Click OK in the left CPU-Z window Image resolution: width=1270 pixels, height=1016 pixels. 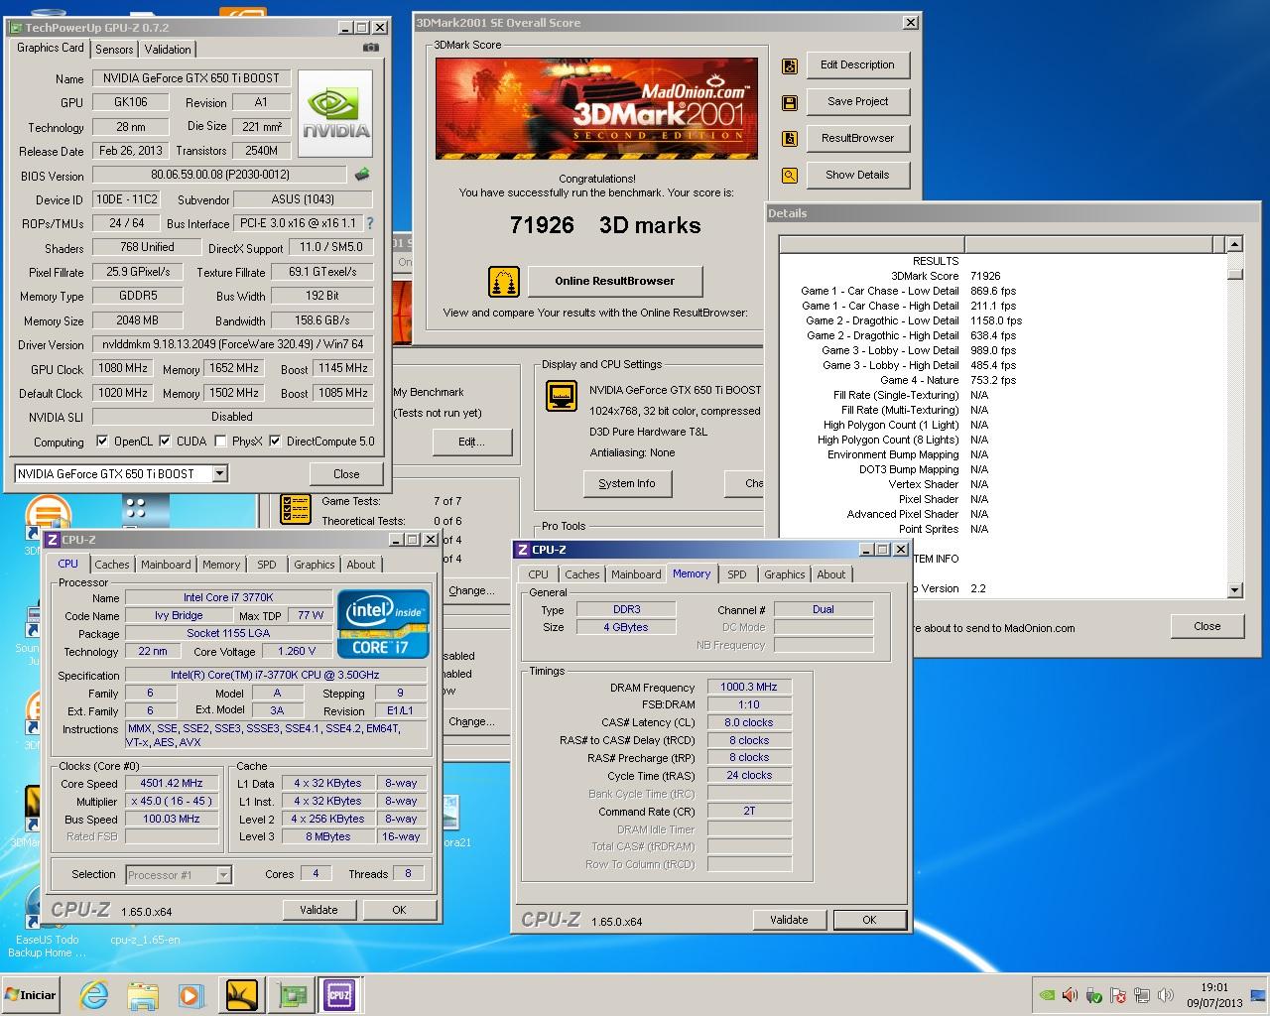click(399, 910)
